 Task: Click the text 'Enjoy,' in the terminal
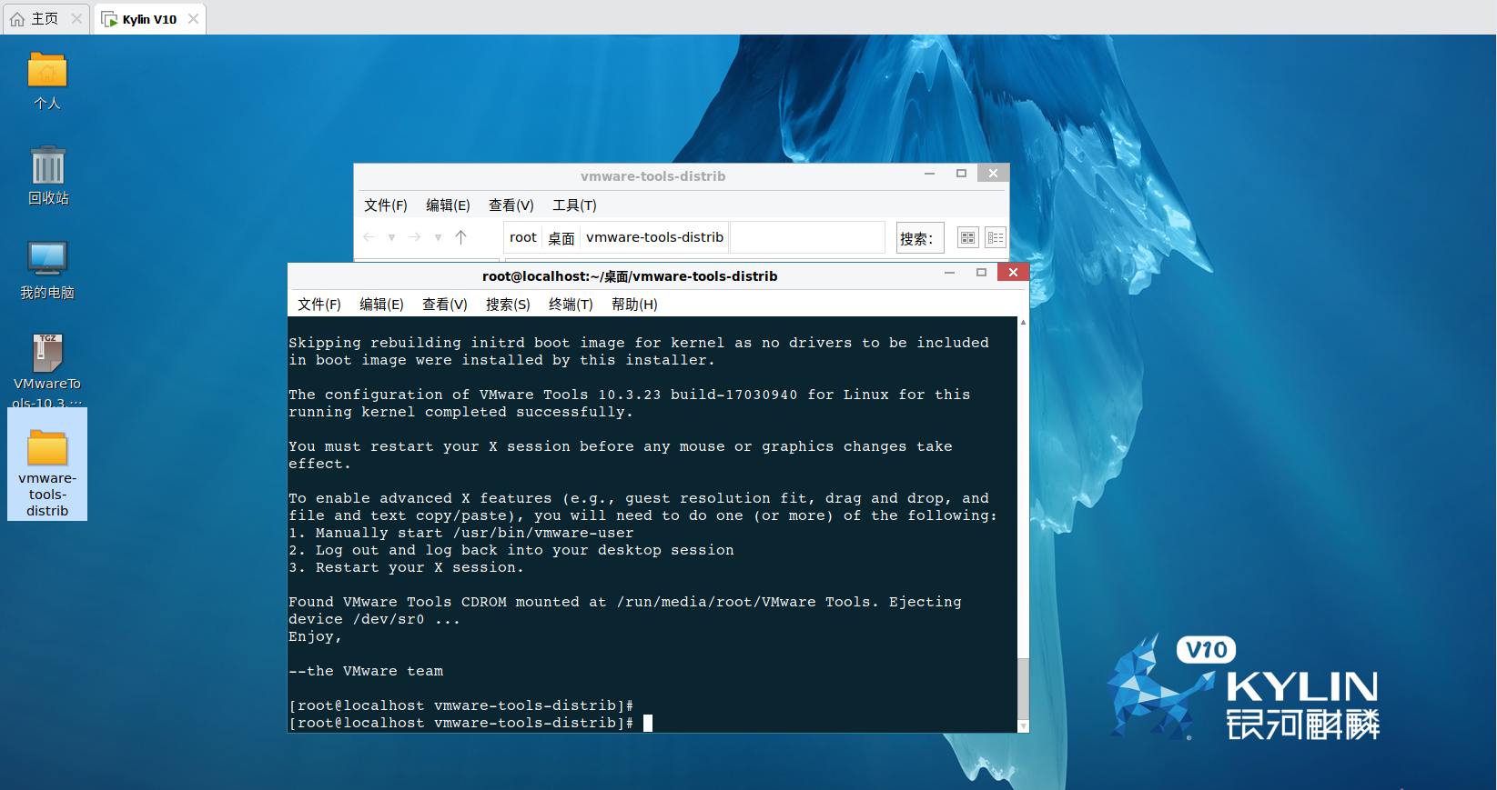(x=315, y=636)
